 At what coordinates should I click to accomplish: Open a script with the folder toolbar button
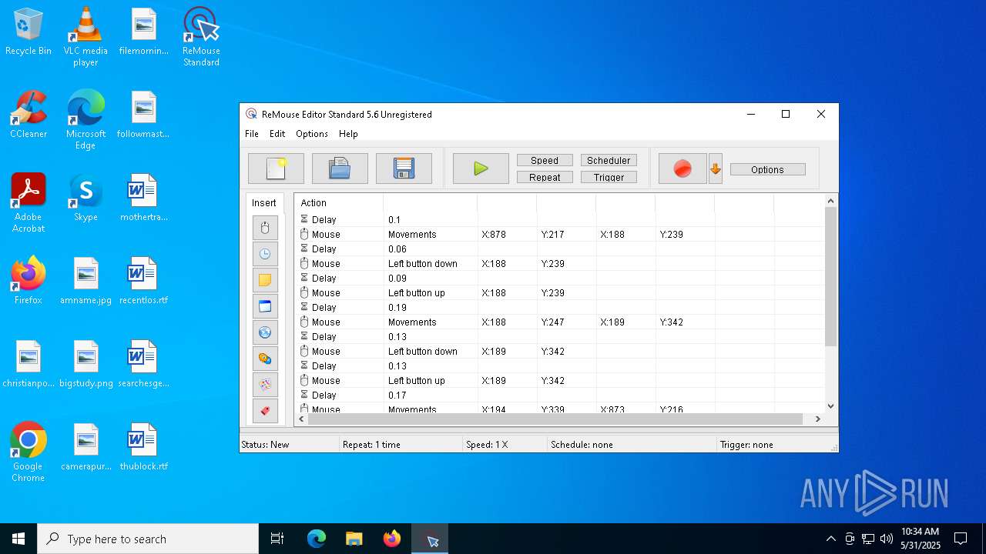(340, 169)
